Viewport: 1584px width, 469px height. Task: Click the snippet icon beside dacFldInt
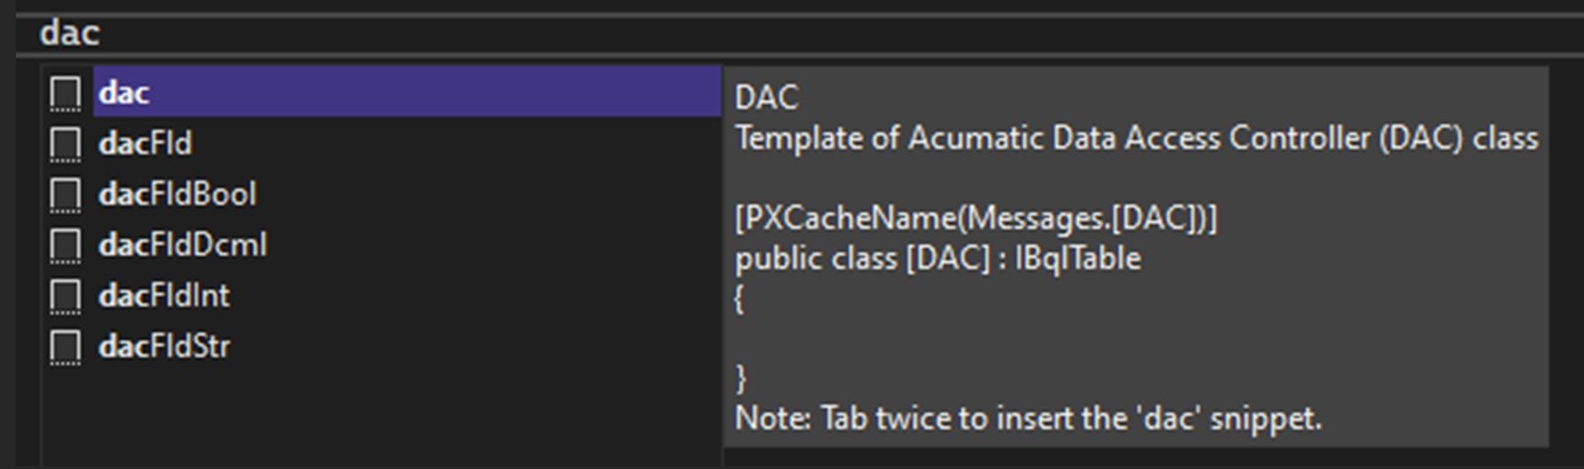tap(65, 295)
